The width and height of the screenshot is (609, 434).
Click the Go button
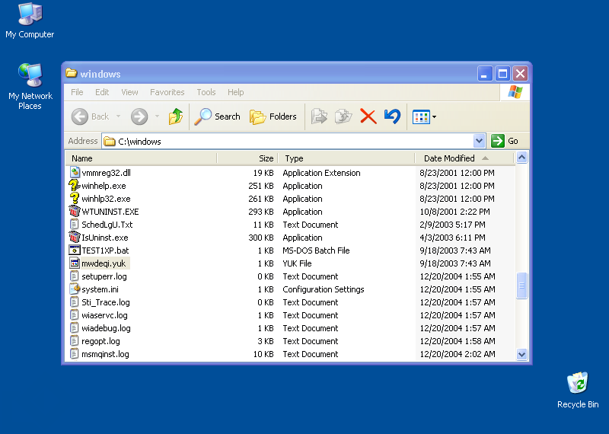pos(505,141)
